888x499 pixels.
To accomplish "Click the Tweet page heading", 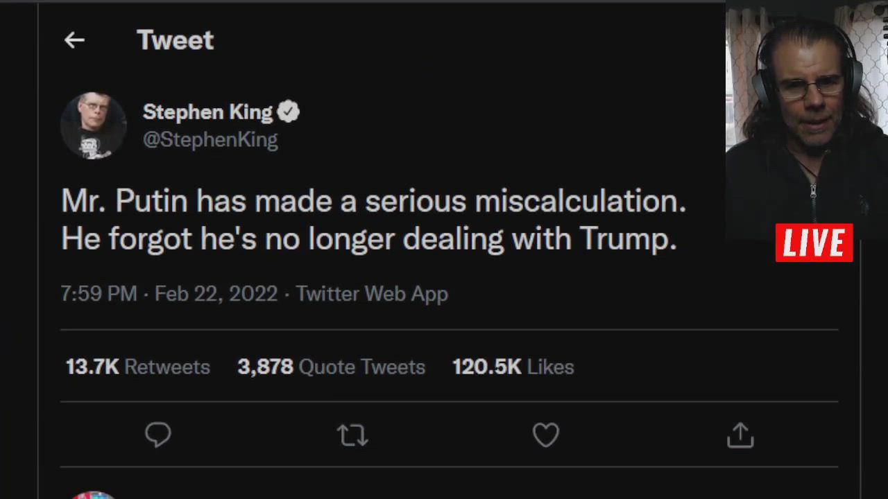I will coord(175,40).
